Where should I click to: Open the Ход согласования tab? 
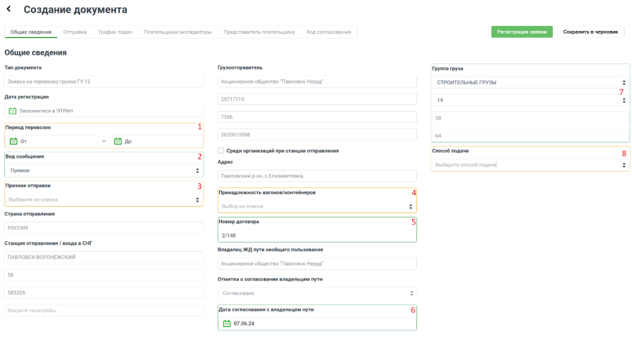[x=329, y=32]
